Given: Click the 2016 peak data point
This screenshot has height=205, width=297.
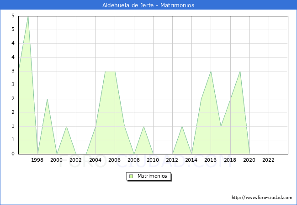Looking at the screenshot, I should pos(211,72).
